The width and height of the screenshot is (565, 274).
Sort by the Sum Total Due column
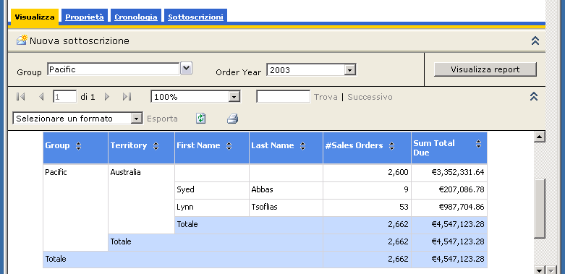(x=478, y=144)
